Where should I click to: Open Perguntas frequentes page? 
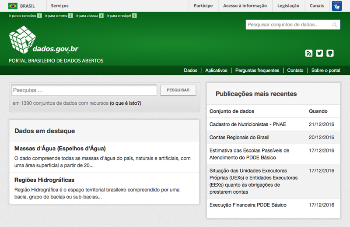click(257, 71)
